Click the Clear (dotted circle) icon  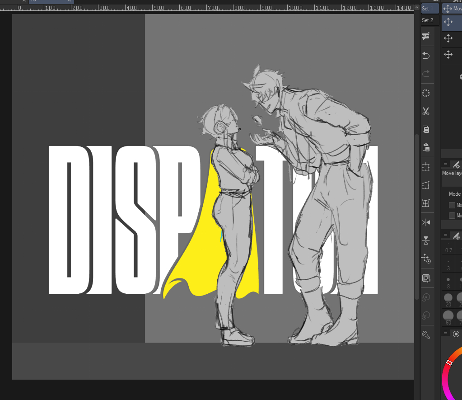click(x=425, y=93)
